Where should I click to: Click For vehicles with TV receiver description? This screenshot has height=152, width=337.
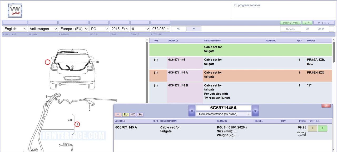217,96
